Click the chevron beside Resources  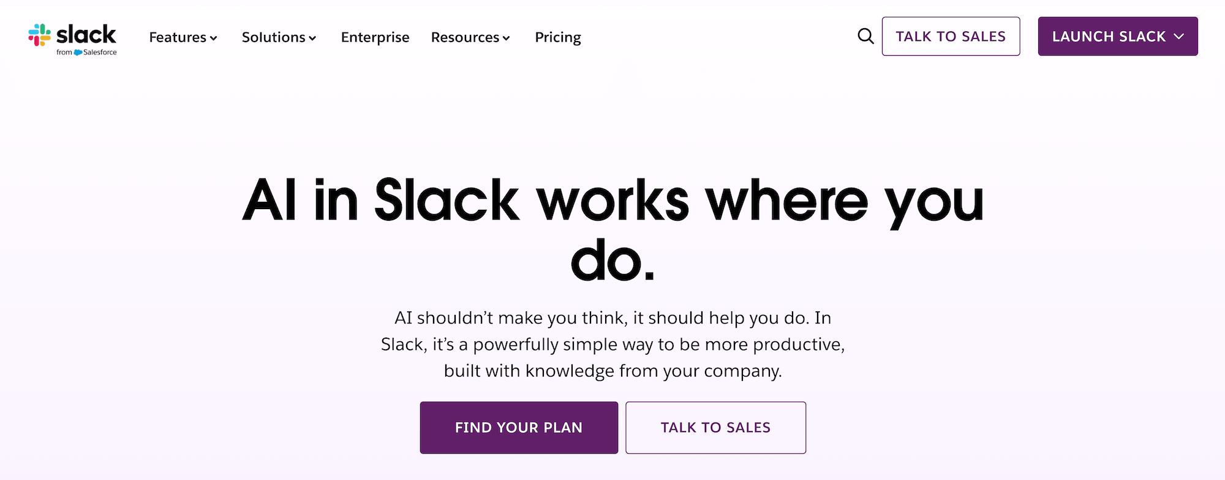coord(506,39)
